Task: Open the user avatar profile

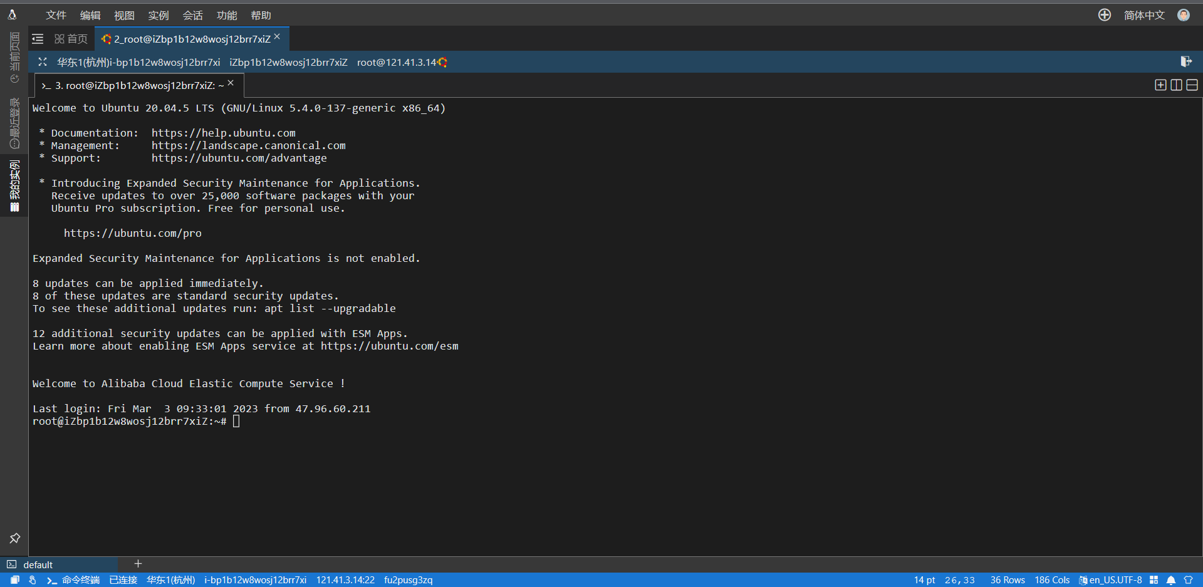Action: [x=1184, y=15]
